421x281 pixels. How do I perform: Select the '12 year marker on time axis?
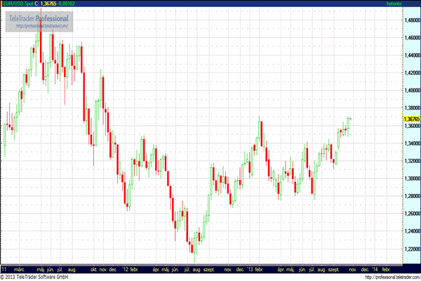pos(126,268)
